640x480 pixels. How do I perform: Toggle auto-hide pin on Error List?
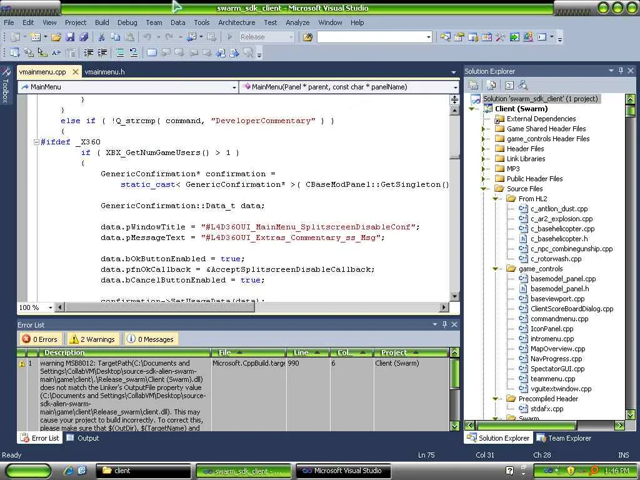tap(444, 324)
